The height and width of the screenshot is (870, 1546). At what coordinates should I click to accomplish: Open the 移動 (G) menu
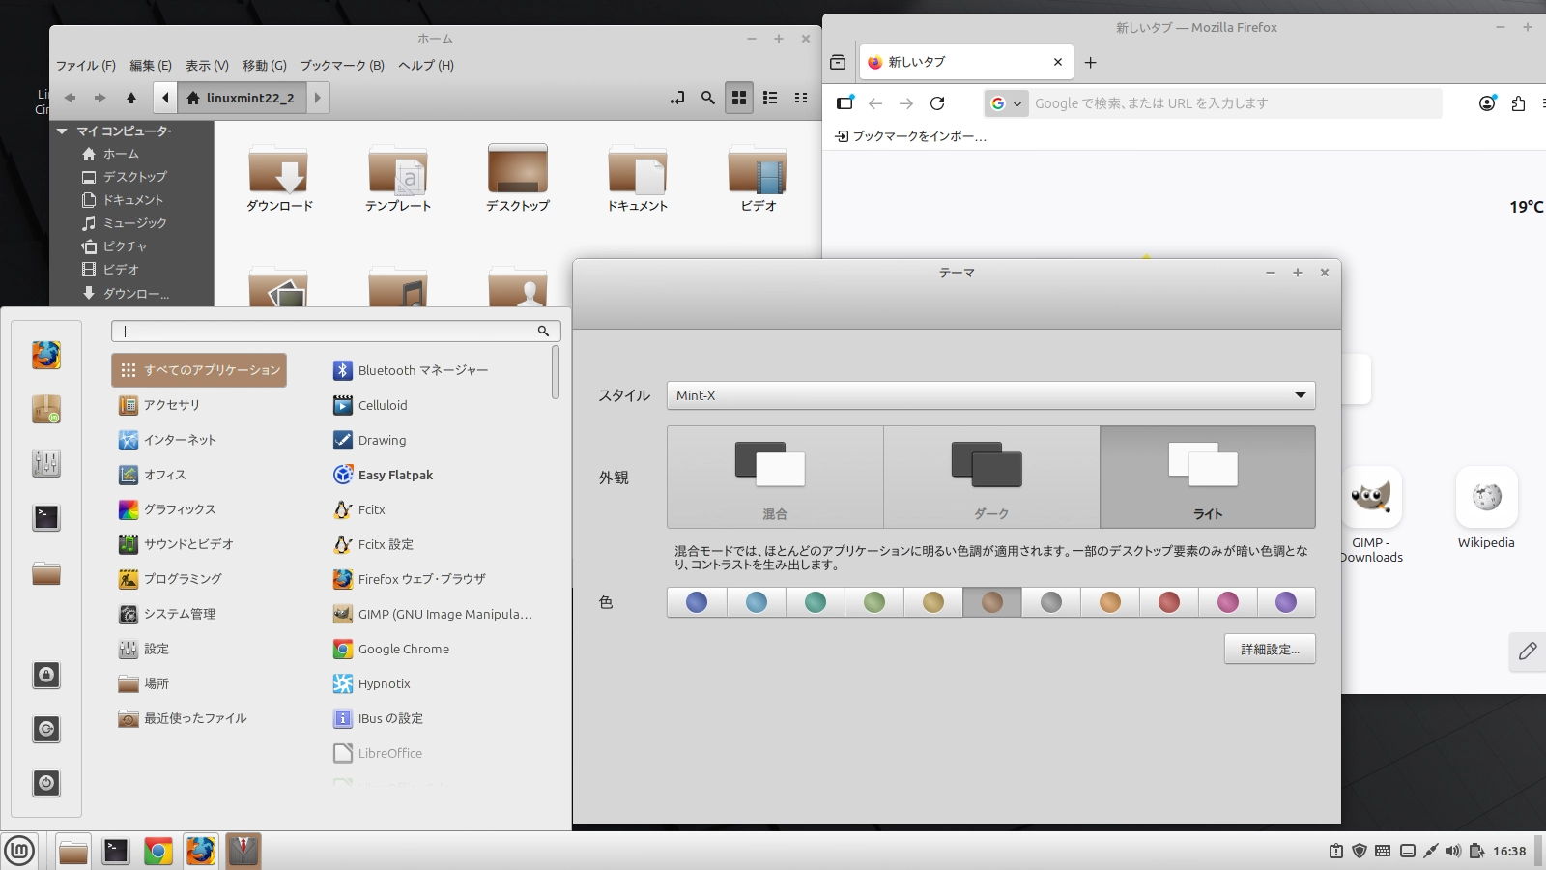[265, 66]
